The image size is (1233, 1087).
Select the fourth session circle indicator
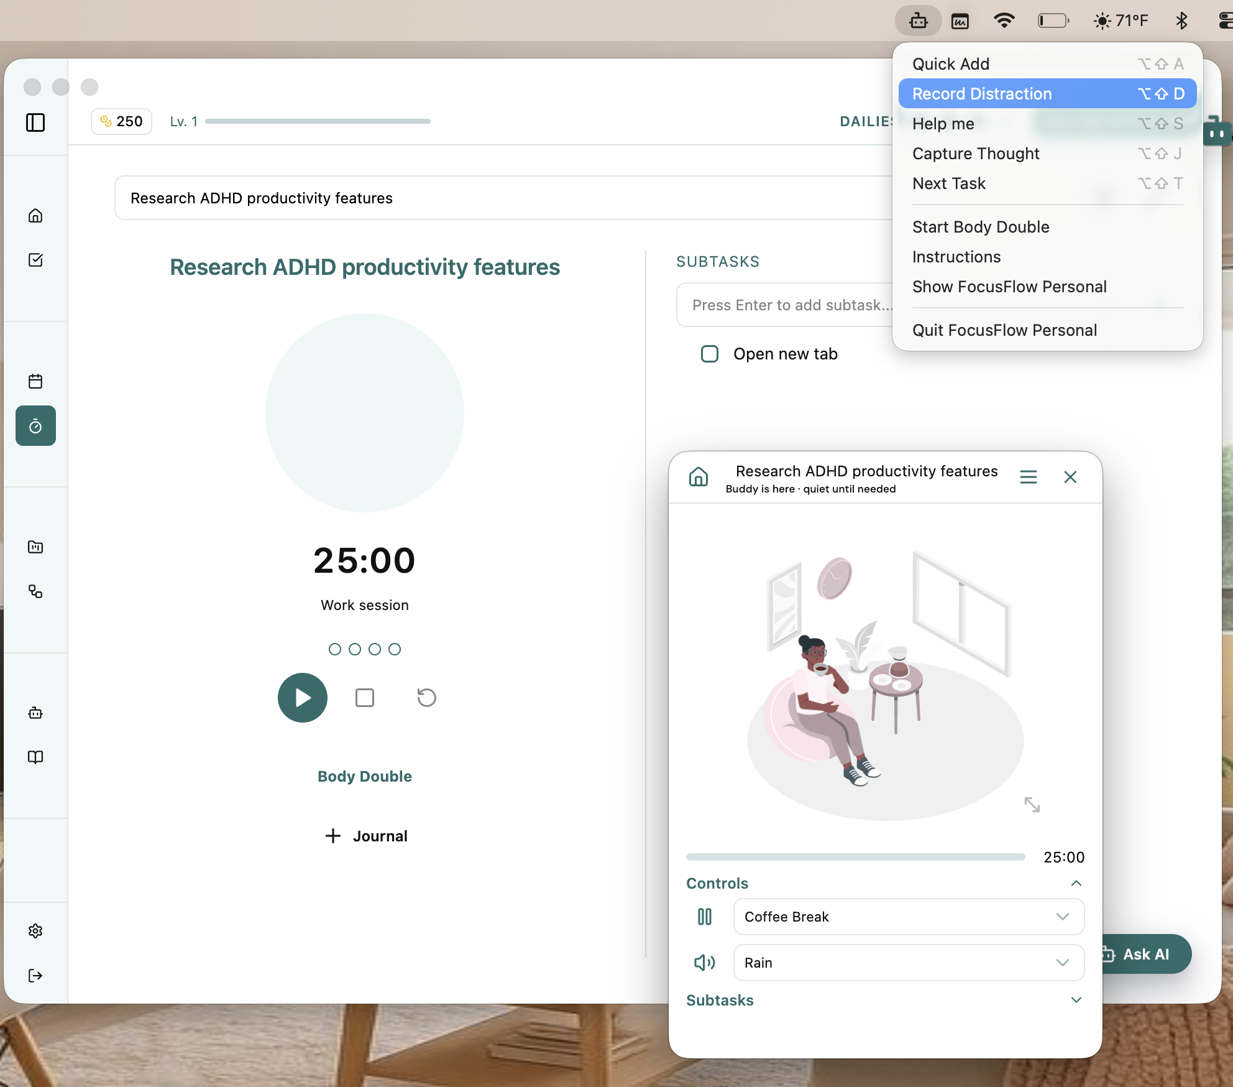395,649
